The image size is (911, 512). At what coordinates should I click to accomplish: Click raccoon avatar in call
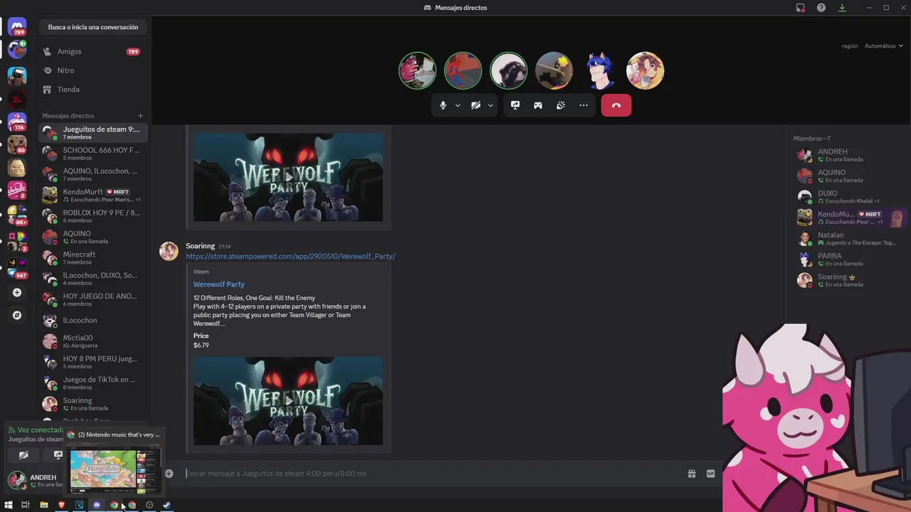click(508, 70)
